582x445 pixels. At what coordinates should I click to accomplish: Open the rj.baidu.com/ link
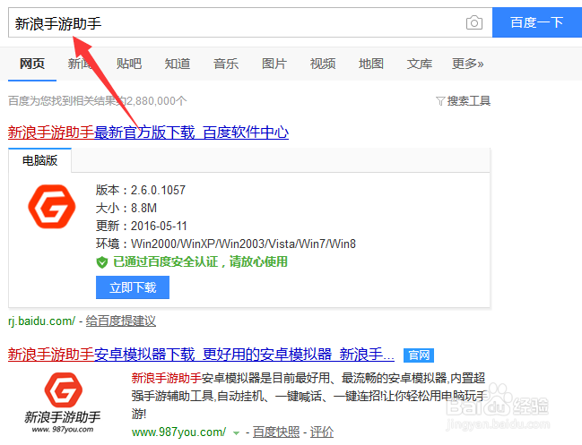tap(41, 321)
